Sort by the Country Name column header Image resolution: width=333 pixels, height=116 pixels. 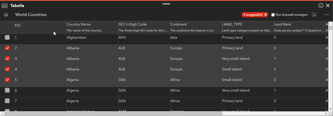click(79, 24)
